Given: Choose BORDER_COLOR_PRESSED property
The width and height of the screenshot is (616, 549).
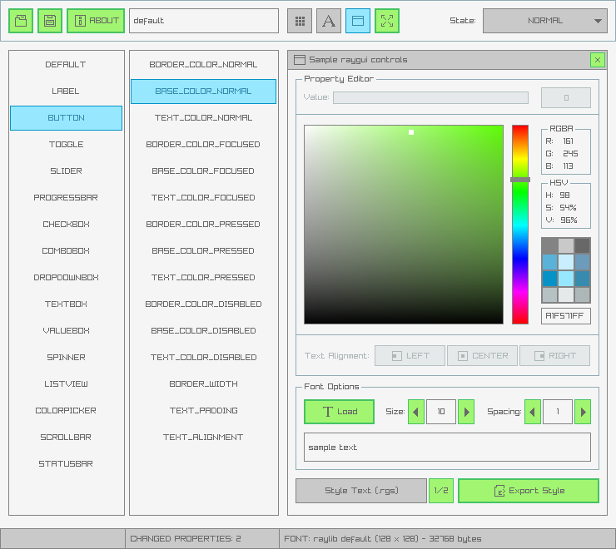Looking at the screenshot, I should pyautogui.click(x=203, y=225).
